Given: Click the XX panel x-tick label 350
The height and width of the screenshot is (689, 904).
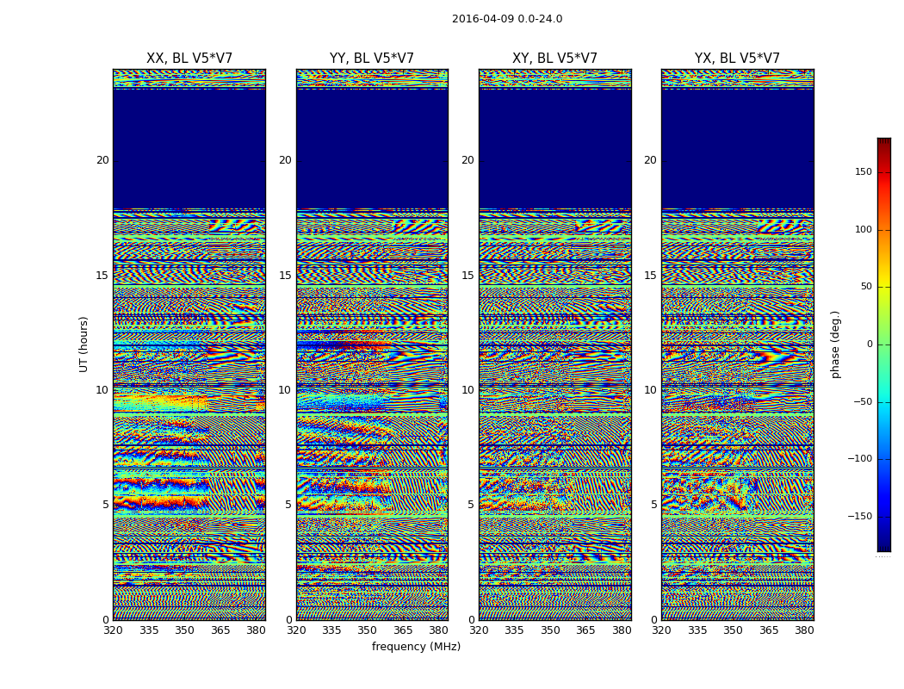Looking at the screenshot, I should click(184, 630).
